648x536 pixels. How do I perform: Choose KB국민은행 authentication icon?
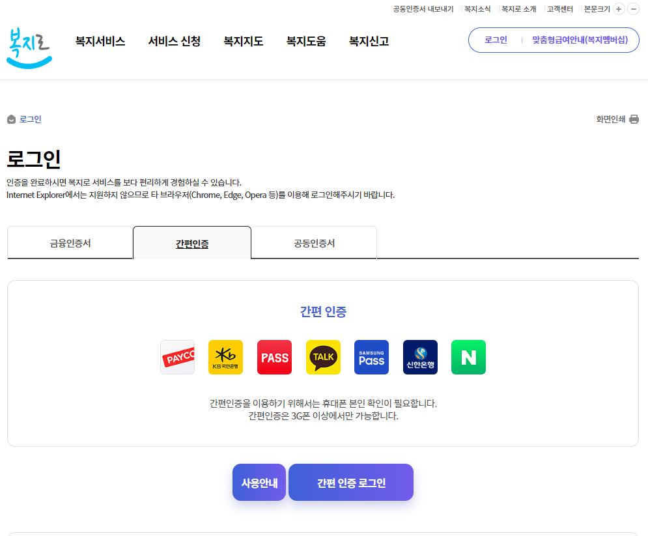click(225, 357)
